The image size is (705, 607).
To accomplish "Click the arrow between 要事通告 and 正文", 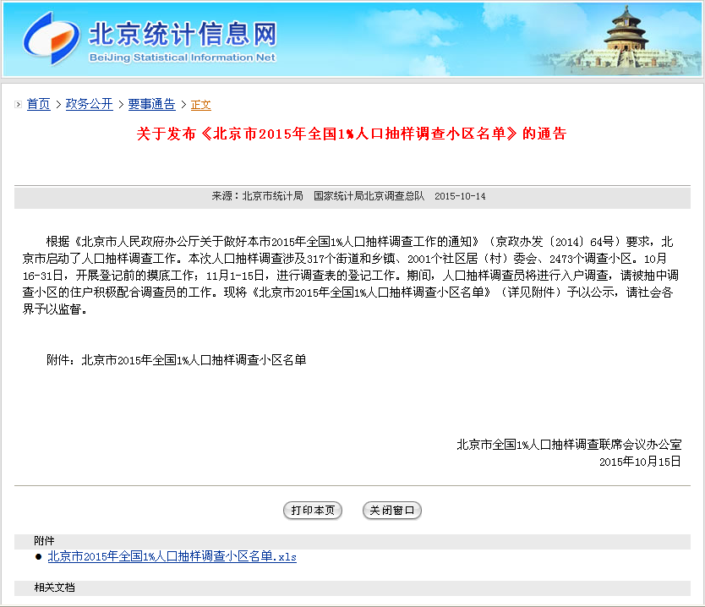I will [183, 104].
